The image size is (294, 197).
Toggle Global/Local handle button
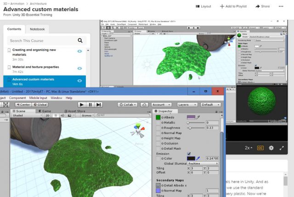click(x=40, y=104)
